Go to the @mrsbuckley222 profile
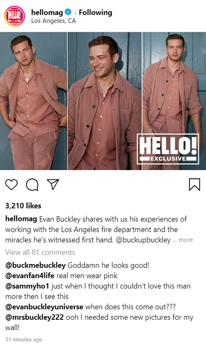This screenshot has height=348, width=206. 34,318
